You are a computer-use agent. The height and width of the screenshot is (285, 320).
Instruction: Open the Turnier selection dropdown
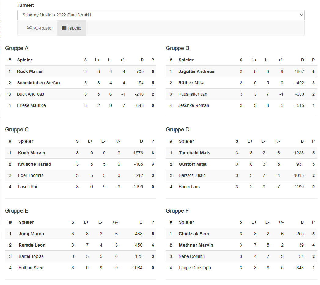click(x=161, y=15)
